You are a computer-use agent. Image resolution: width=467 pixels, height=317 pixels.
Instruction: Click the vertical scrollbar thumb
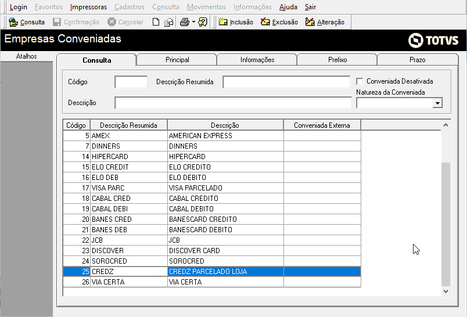click(x=446, y=224)
